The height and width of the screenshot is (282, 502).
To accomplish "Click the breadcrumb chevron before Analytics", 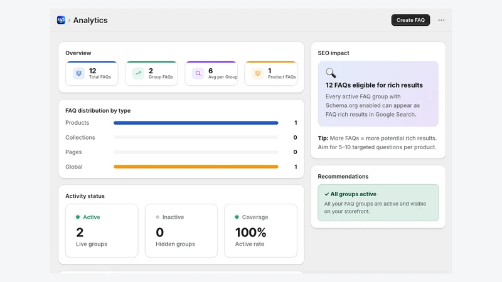I will (69, 20).
